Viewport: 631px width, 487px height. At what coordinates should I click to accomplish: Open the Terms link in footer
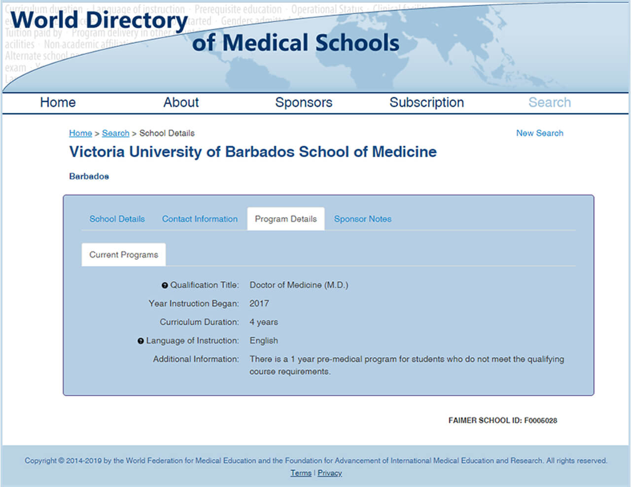click(x=301, y=473)
